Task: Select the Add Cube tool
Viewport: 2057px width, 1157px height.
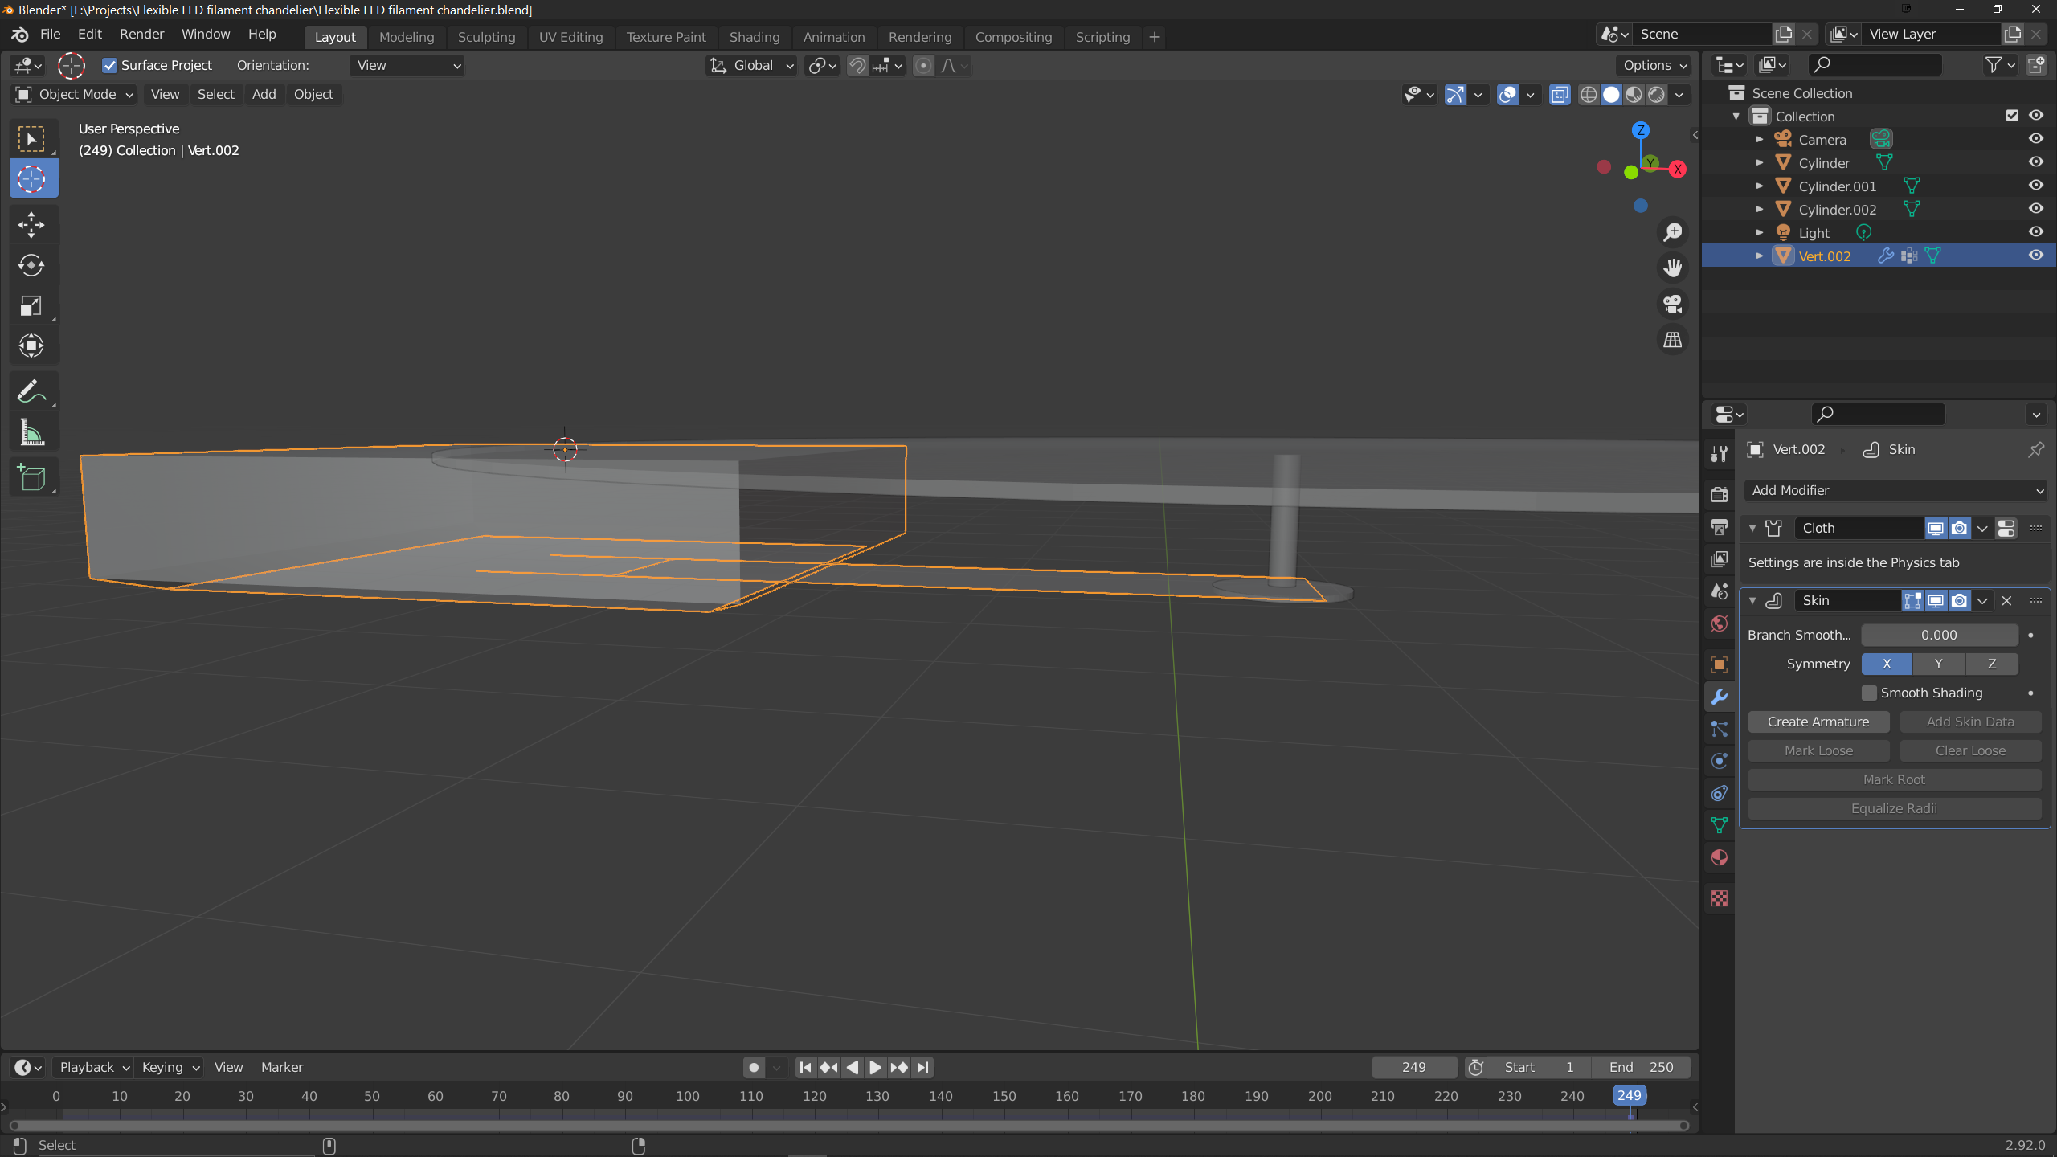Action: pyautogui.click(x=32, y=478)
